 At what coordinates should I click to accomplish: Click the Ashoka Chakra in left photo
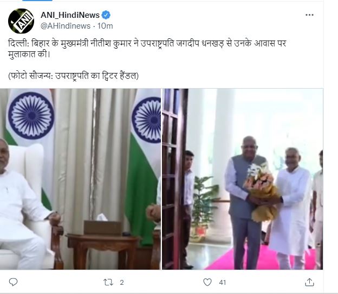tap(31, 116)
